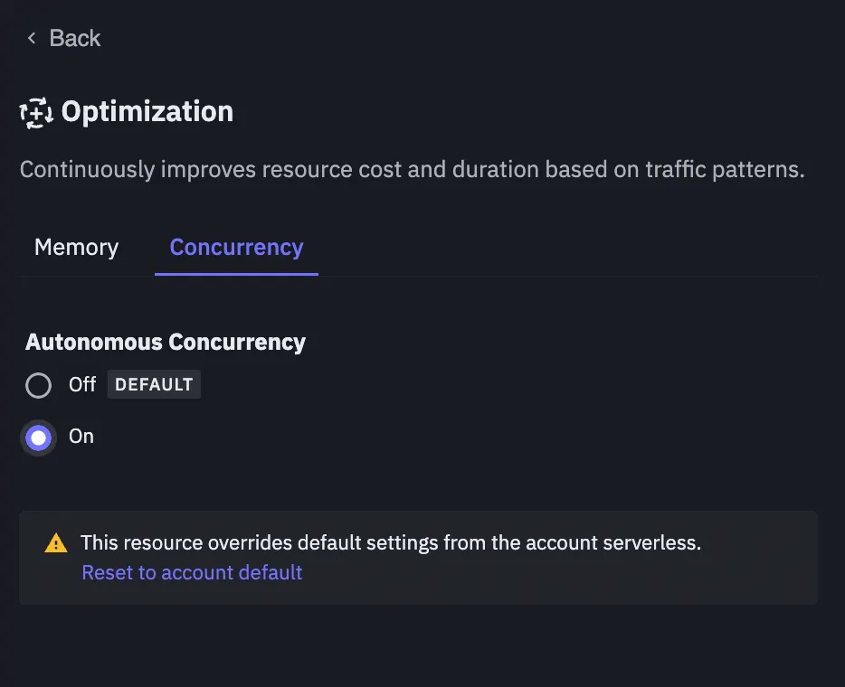The width and height of the screenshot is (845, 687).
Task: Switch to the Memory tab
Action: tap(76, 248)
